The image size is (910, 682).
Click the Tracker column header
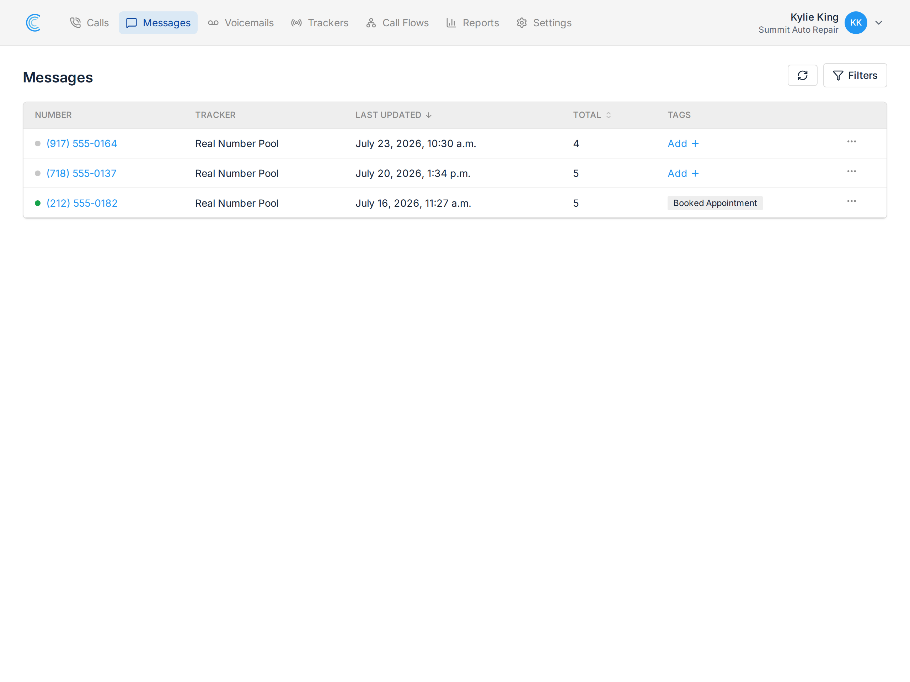coord(215,115)
